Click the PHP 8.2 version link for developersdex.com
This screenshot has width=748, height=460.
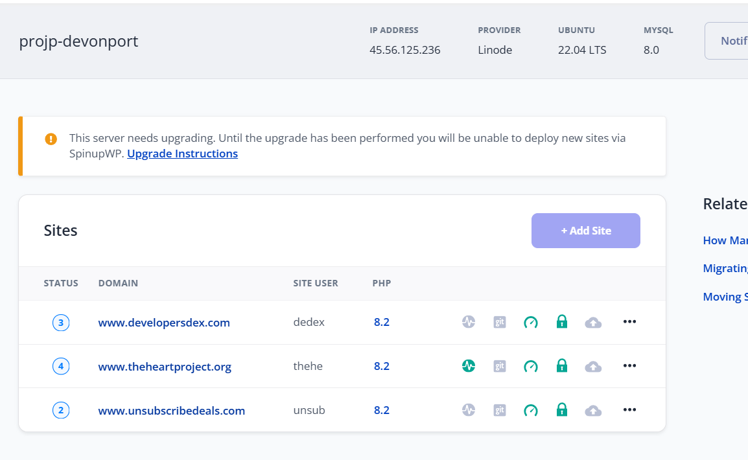point(382,322)
